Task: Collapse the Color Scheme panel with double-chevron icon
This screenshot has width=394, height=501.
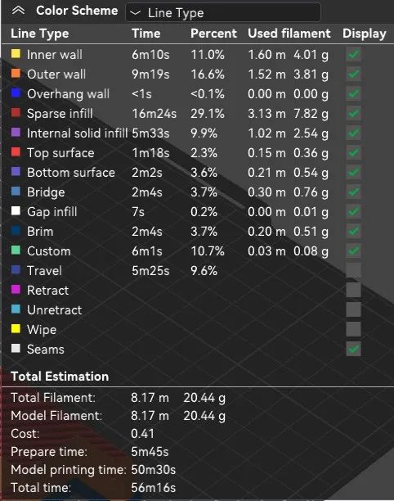Action: 18,11
